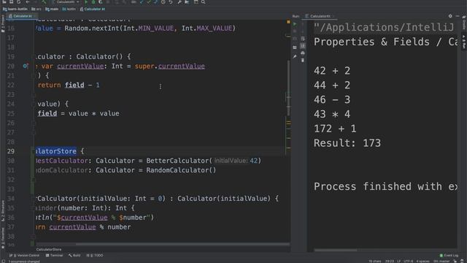Click the main folder breadcrumb
This screenshot has height=263, width=467.
tap(52, 9)
